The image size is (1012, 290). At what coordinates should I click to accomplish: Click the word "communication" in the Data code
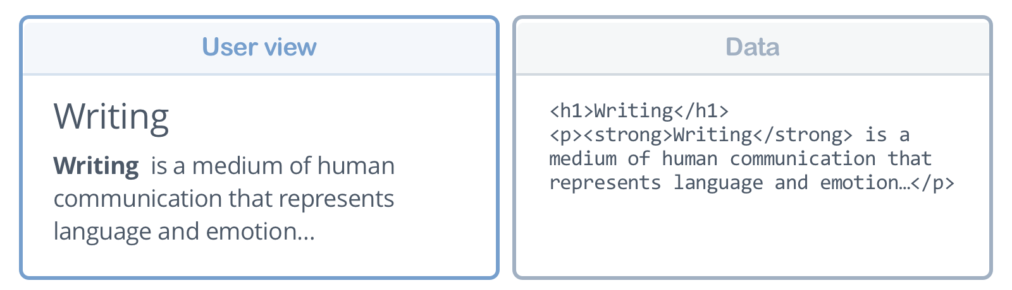(803, 159)
